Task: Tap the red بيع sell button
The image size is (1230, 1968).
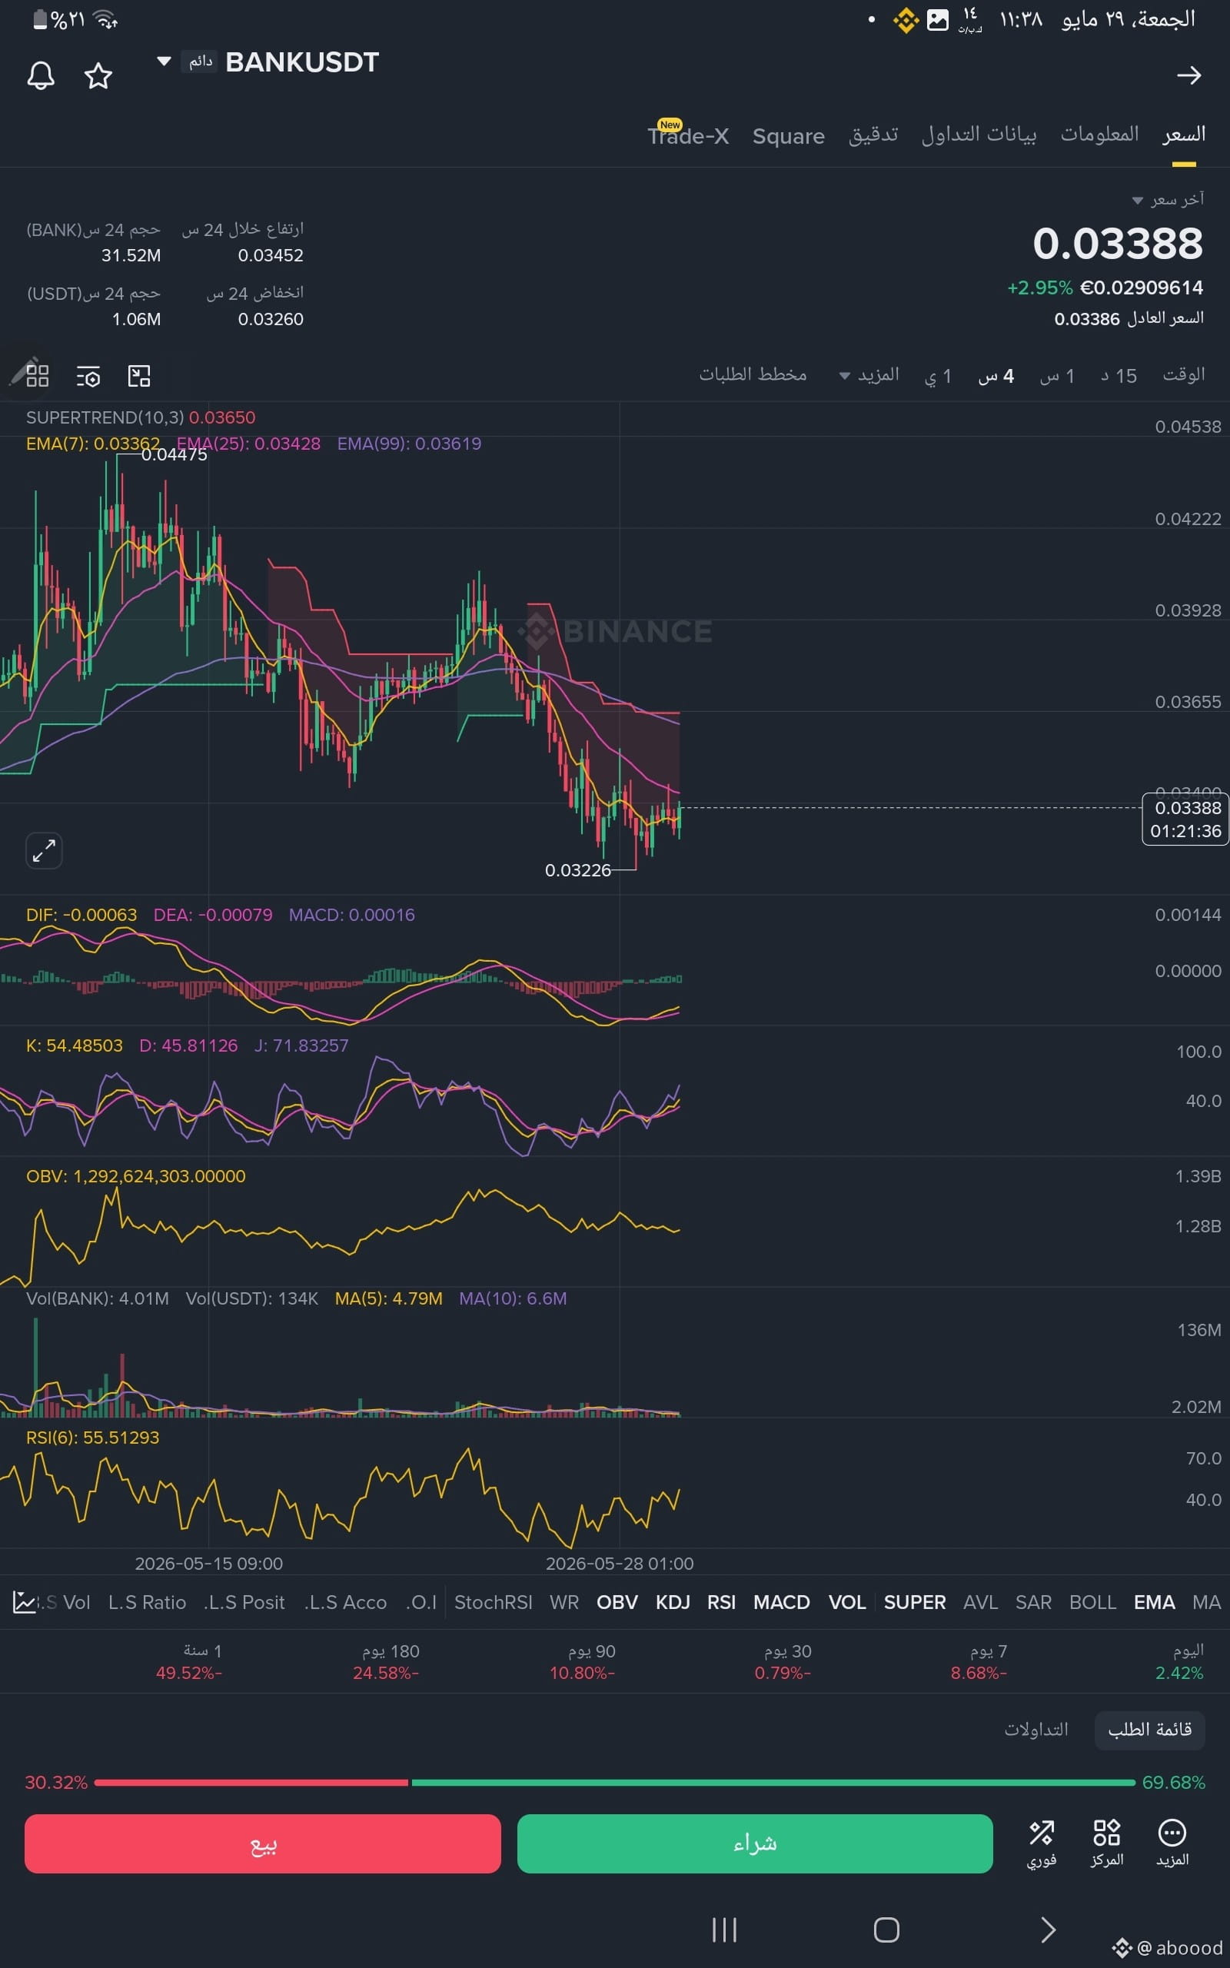Action: pos(263,1843)
